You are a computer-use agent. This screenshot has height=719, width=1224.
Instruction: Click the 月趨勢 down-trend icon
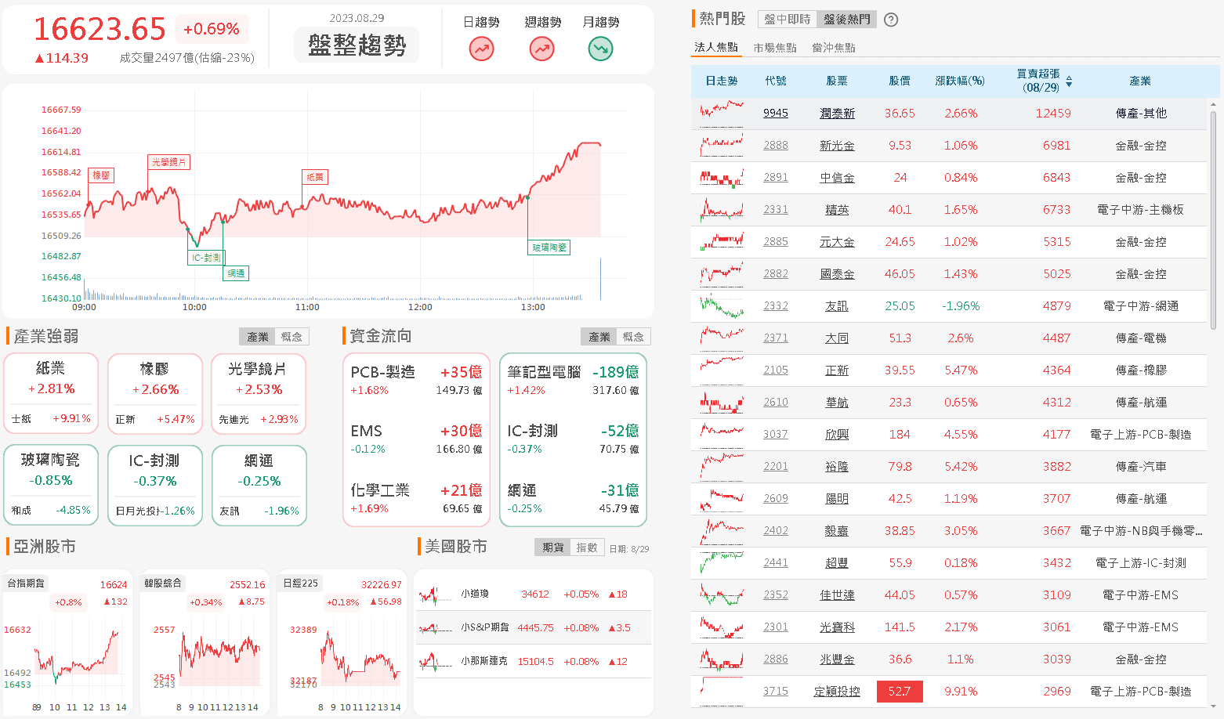point(600,49)
